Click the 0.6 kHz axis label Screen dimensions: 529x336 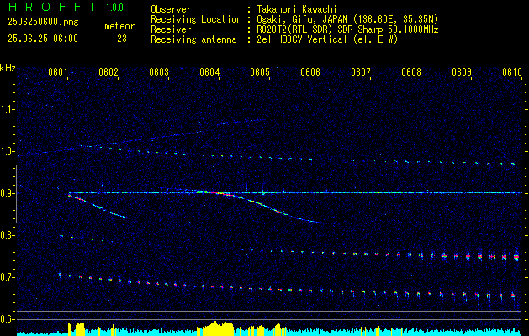coord(7,319)
